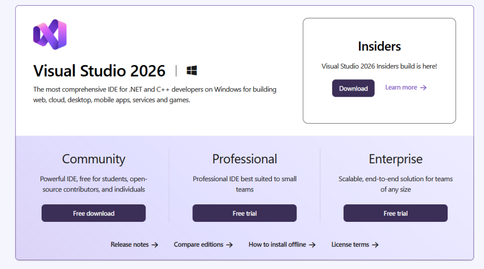Click the Insiders heading

380,47
